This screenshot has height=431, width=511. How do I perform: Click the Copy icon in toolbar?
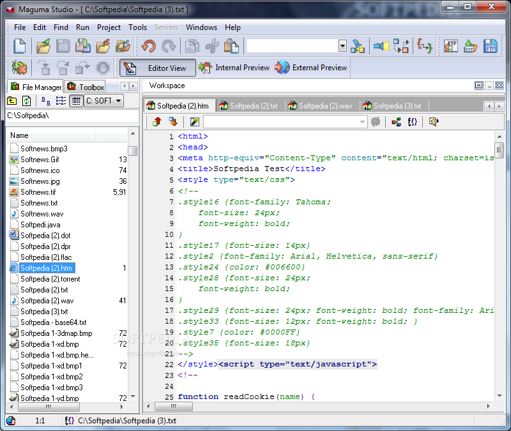[x=192, y=46]
